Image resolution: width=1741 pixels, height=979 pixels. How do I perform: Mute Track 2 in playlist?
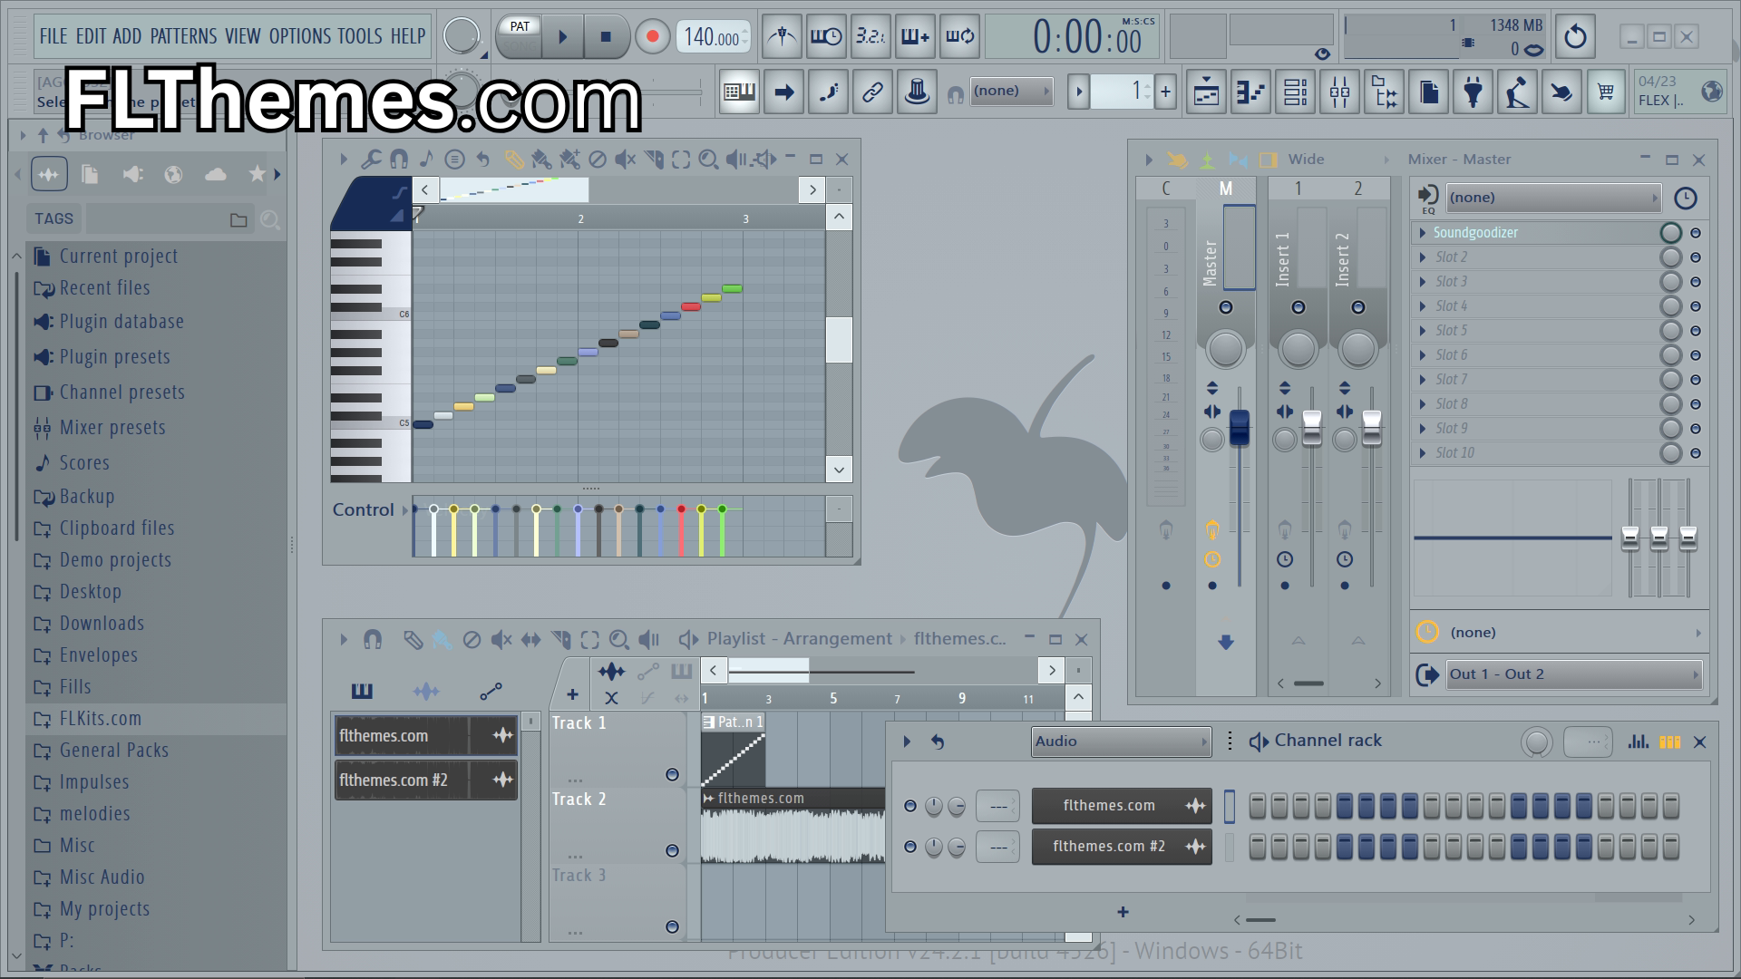[x=672, y=851]
